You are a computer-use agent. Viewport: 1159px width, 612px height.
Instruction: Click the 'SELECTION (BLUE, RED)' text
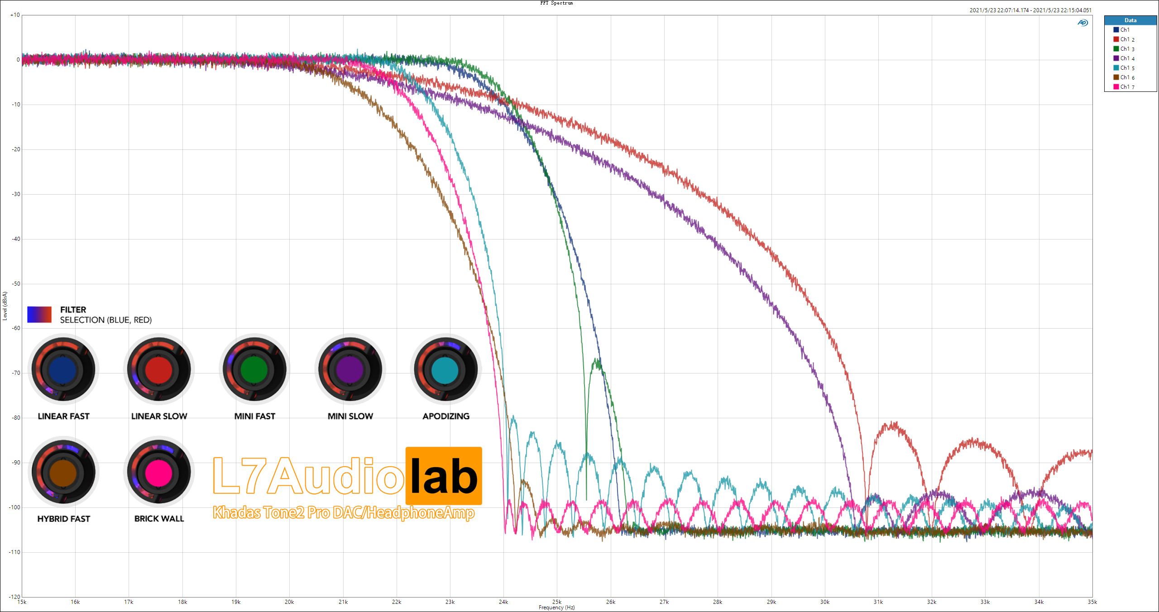tap(106, 320)
